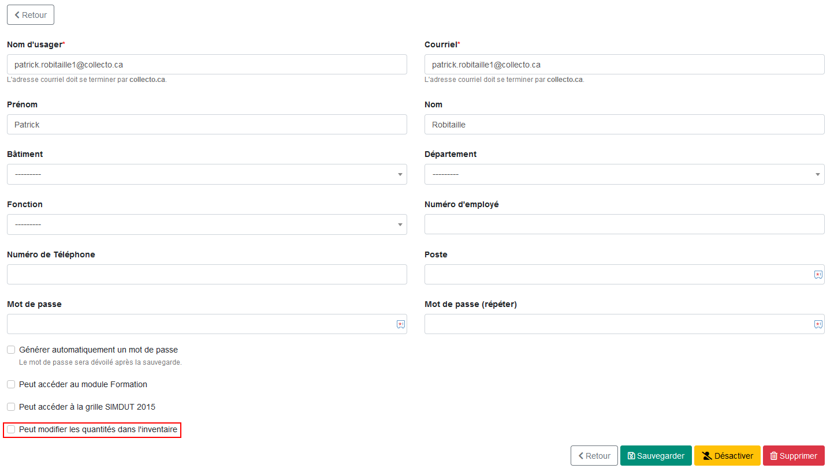Check Peut modifier les quantités dans l'inventaire
The height and width of the screenshot is (472, 834).
pos(11,429)
